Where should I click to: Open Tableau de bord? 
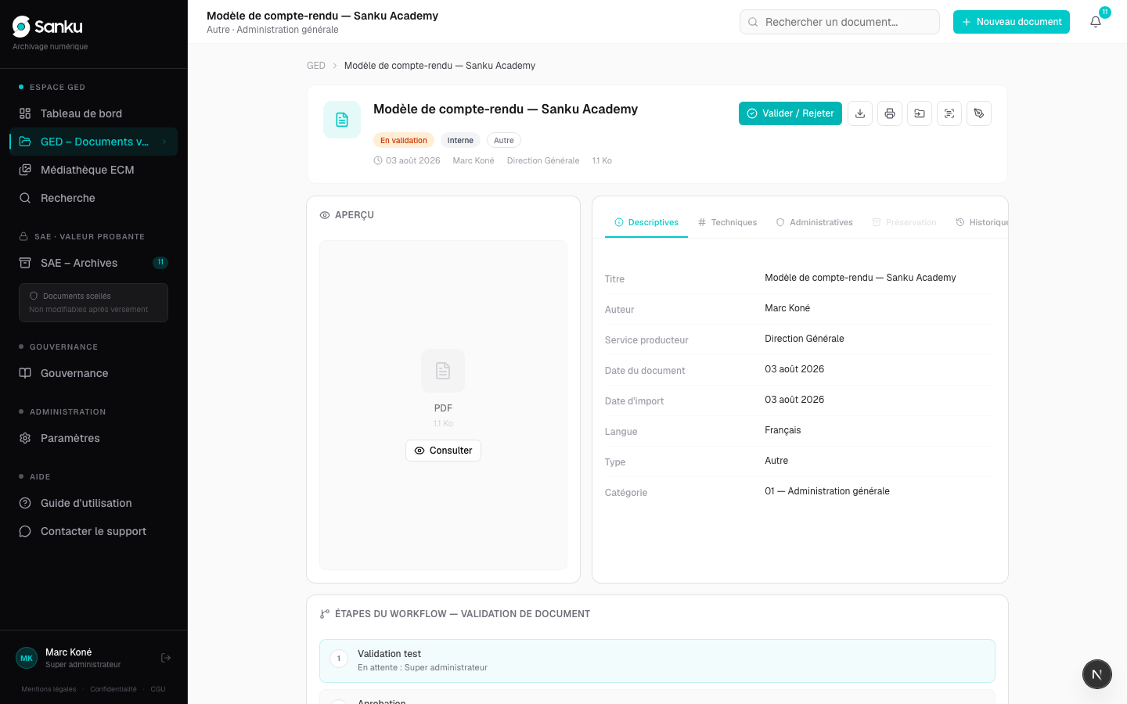click(94, 113)
